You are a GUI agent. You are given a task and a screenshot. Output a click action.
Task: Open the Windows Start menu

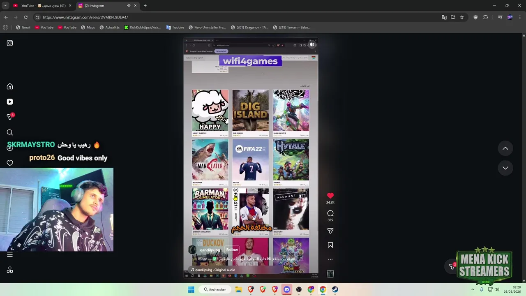click(x=191, y=289)
